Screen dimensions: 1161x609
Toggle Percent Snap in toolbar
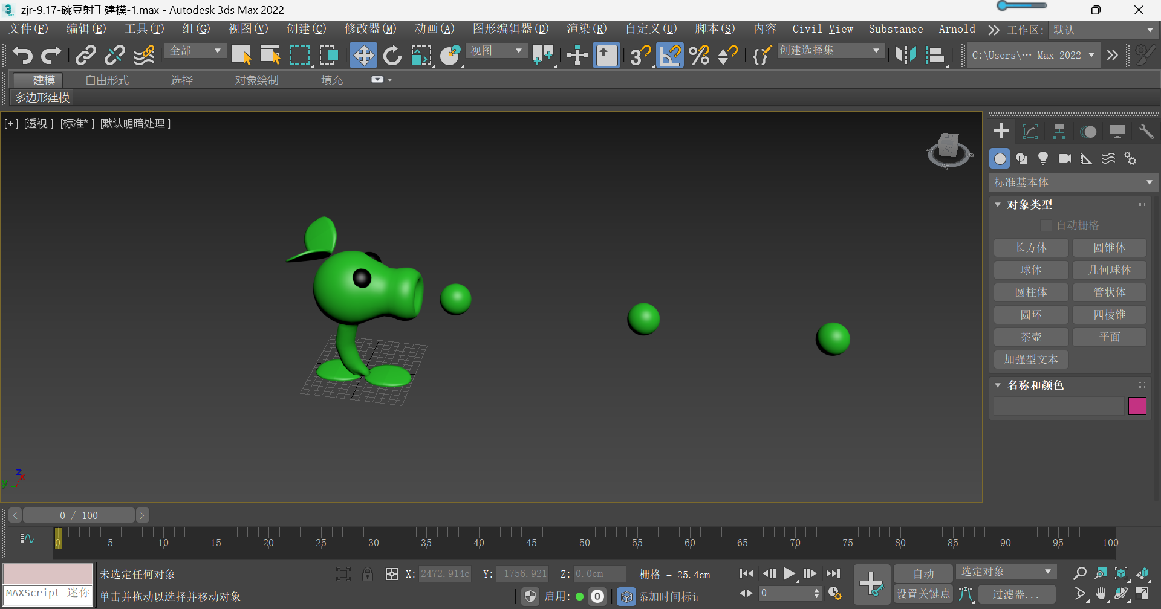699,56
